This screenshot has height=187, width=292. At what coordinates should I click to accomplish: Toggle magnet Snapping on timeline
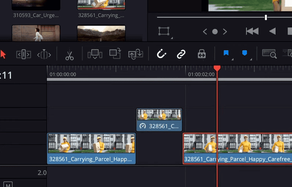(x=161, y=54)
